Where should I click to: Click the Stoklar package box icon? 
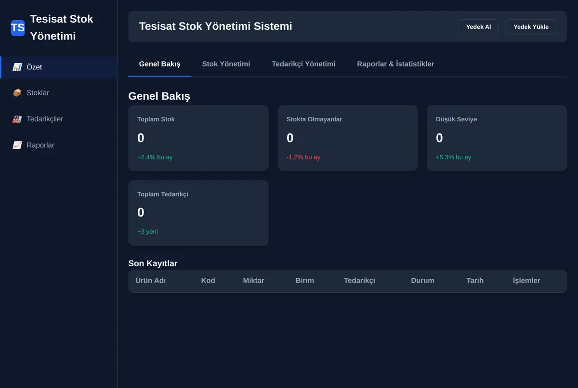17,93
